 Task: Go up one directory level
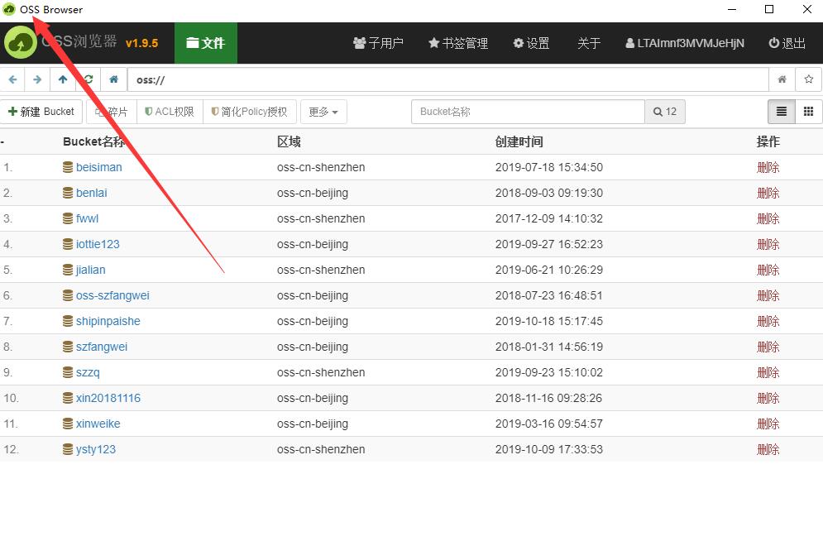tap(63, 80)
